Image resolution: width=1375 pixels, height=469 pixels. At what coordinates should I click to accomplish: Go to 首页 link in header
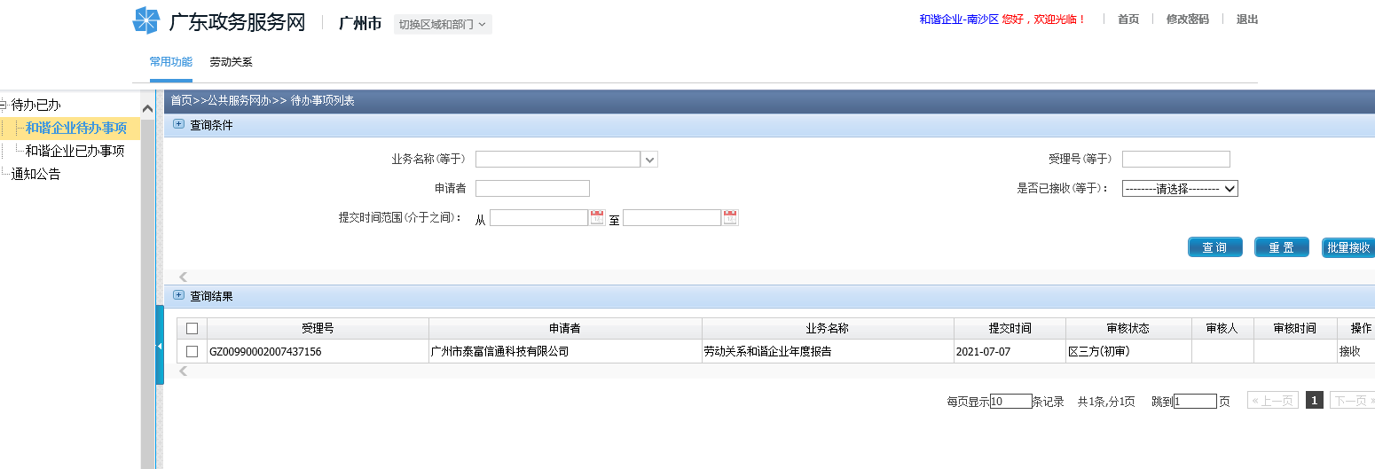pyautogui.click(x=1128, y=20)
